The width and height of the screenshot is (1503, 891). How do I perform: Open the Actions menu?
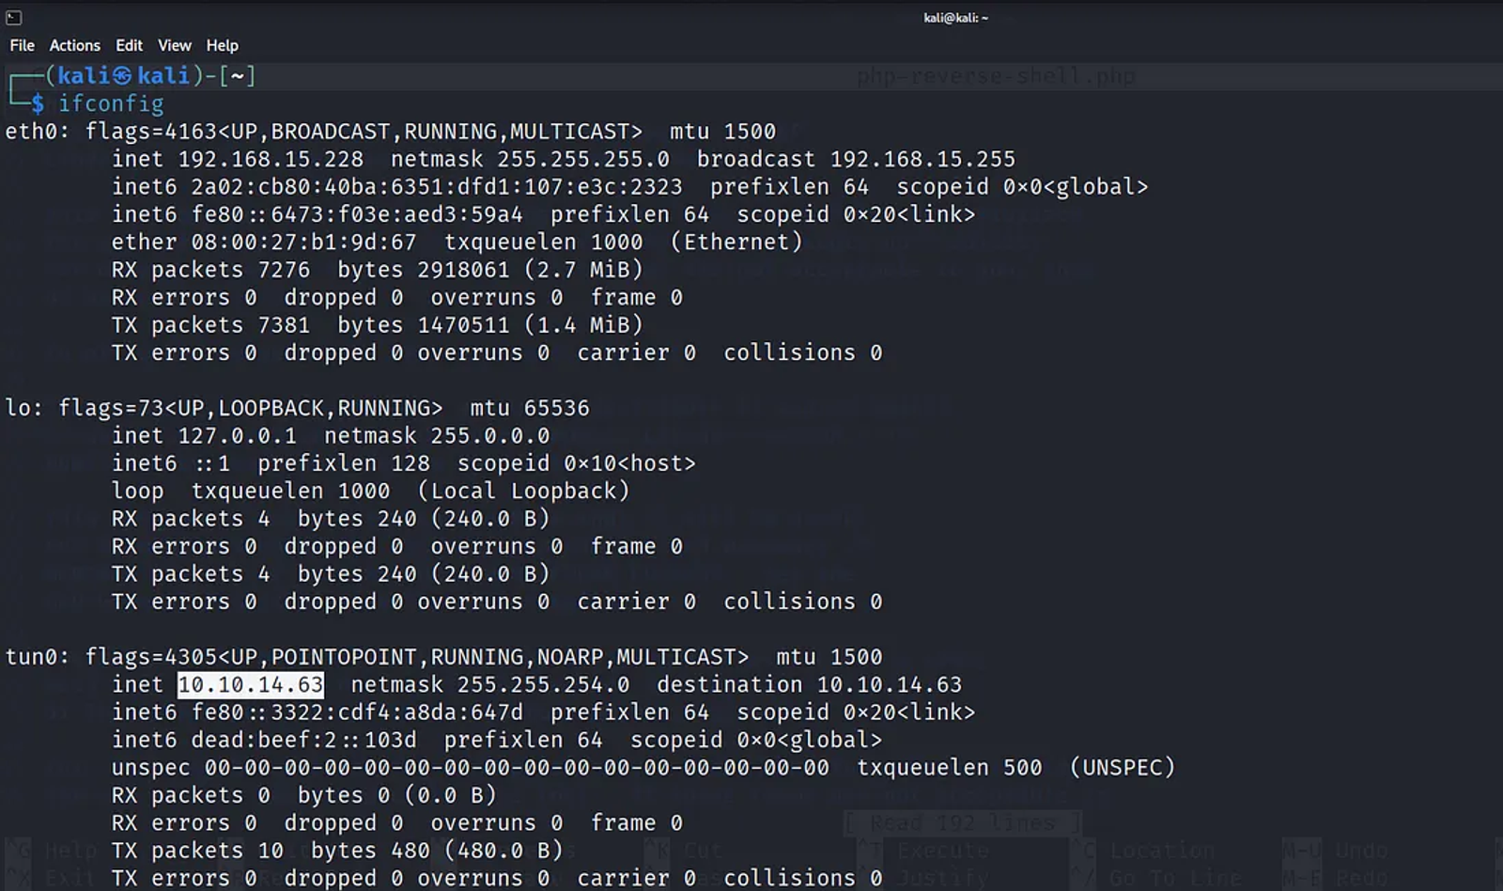(74, 45)
